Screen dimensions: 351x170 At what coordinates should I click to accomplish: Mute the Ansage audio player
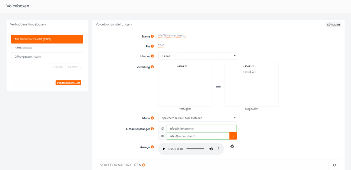click(211, 149)
